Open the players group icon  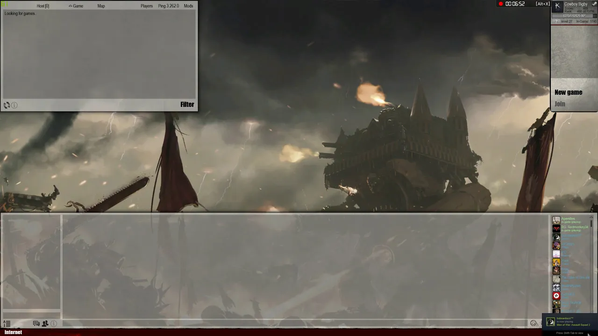45,323
